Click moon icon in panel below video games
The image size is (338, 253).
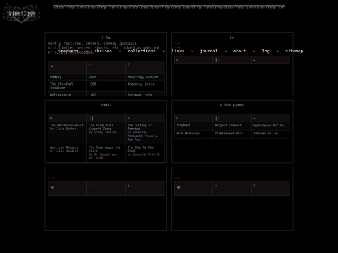255,186
